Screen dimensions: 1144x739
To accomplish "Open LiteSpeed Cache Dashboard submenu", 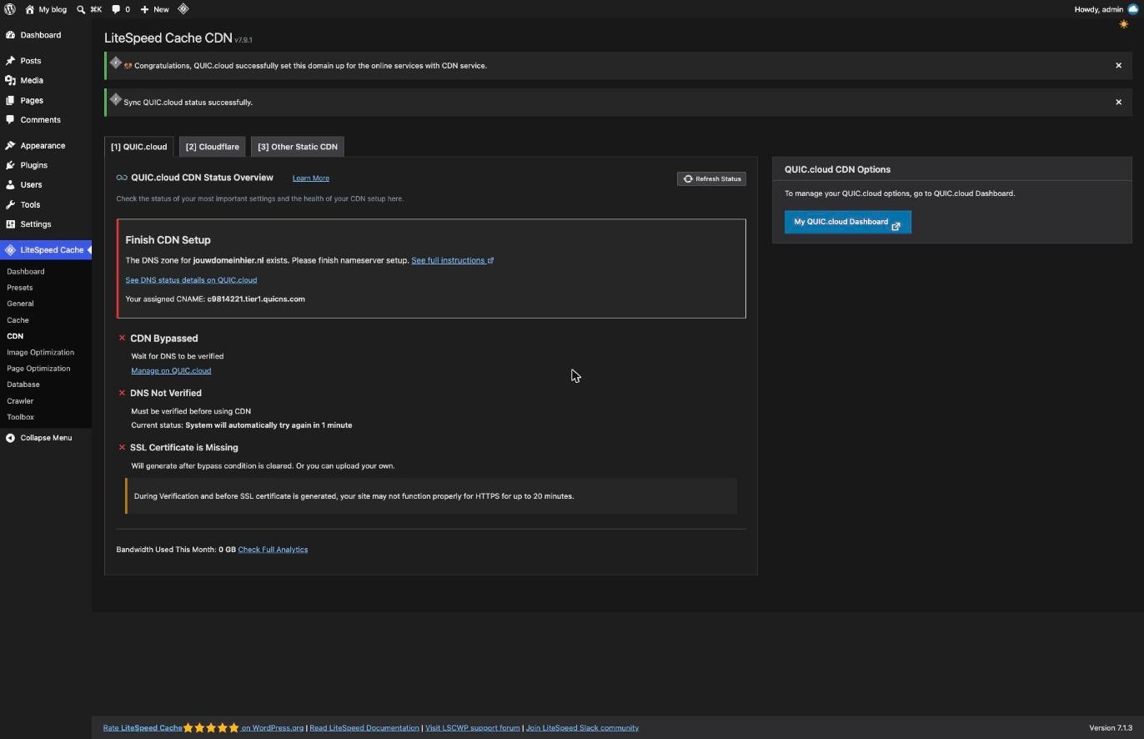I will pyautogui.click(x=26, y=271).
